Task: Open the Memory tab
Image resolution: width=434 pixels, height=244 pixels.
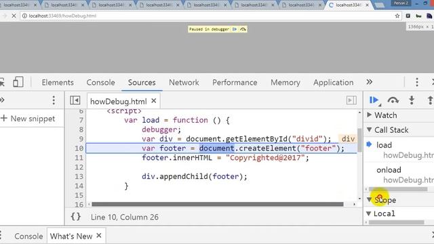Action: (285, 83)
